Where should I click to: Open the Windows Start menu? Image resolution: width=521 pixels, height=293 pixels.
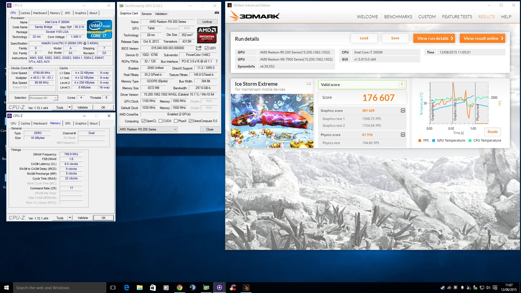[7, 288]
